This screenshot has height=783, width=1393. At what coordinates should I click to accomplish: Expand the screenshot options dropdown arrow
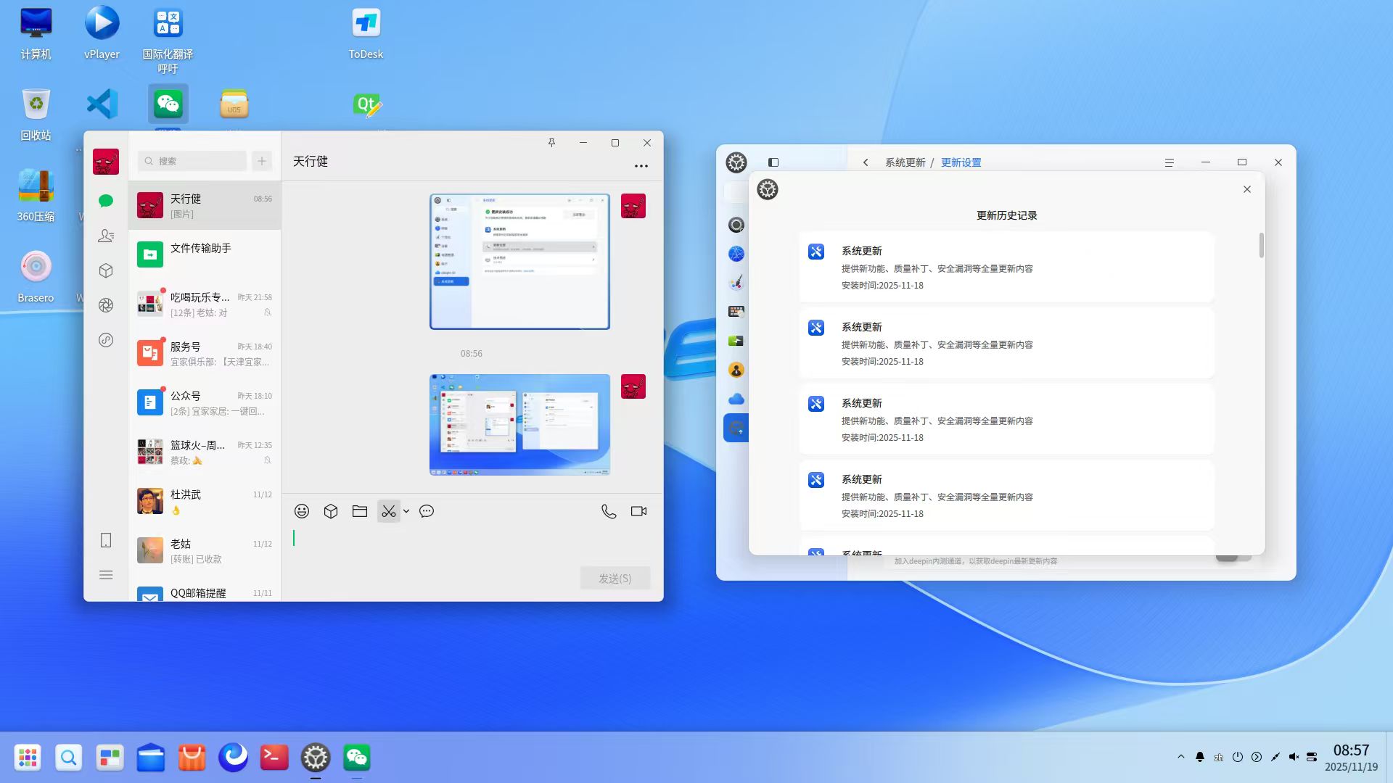coord(406,511)
